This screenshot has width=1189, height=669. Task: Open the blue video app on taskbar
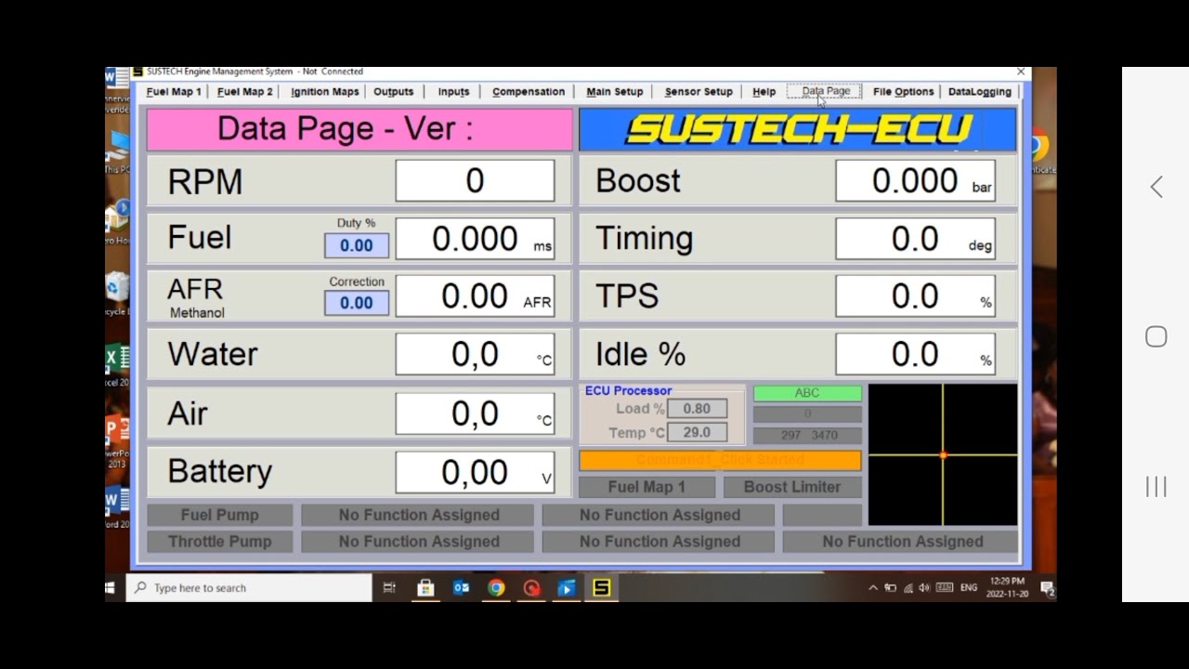click(567, 588)
